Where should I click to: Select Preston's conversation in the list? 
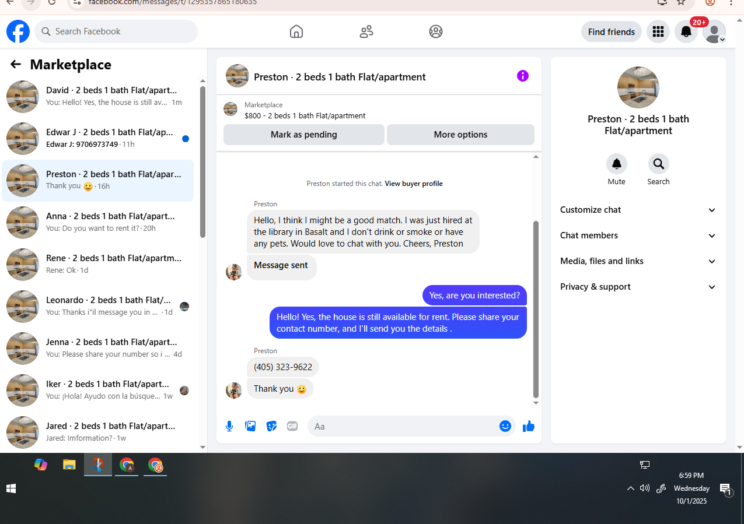click(98, 181)
